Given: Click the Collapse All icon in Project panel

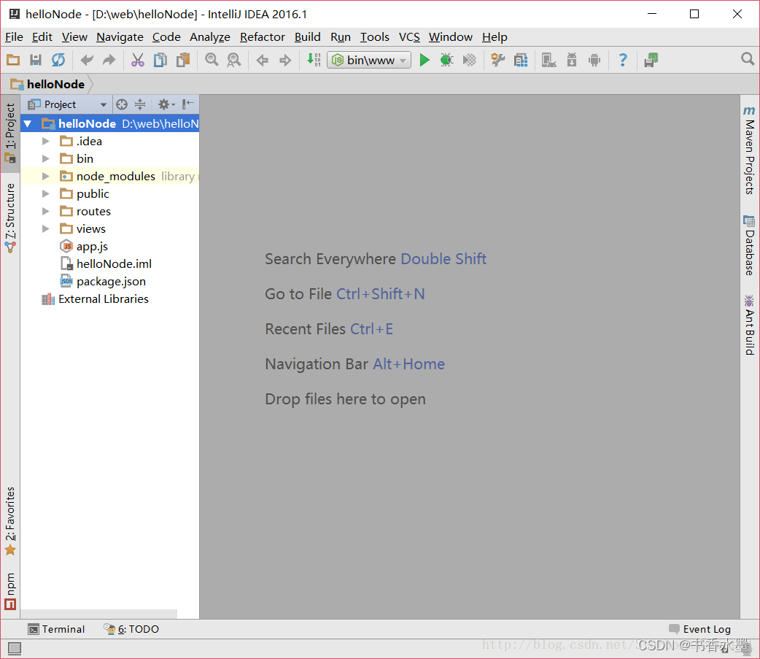Looking at the screenshot, I should (140, 104).
